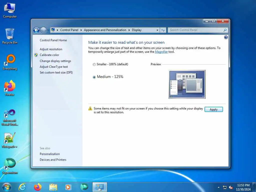
Task: Select the Computer desktop icon
Action: pos(10,10)
